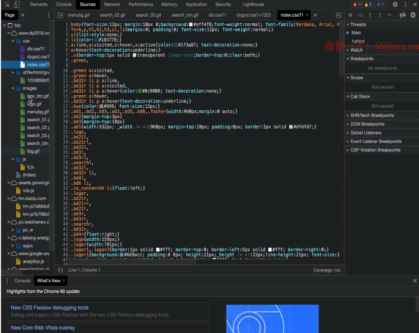419x333 pixels.
Task: Expand DOM Breakpoints section
Action: tap(348, 124)
